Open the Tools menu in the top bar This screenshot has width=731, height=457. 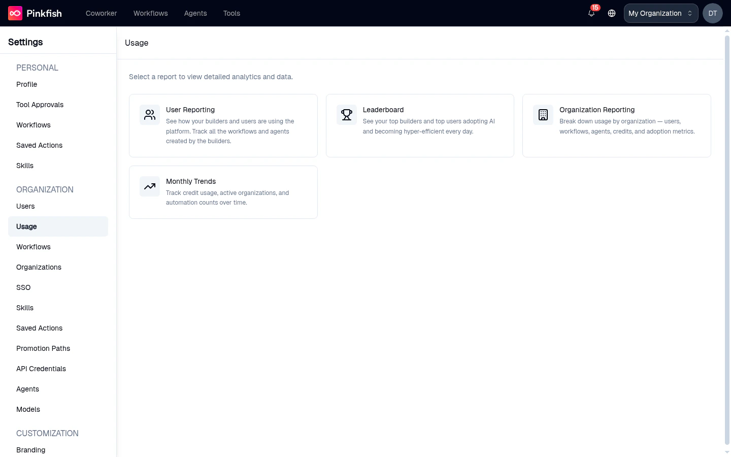(231, 13)
